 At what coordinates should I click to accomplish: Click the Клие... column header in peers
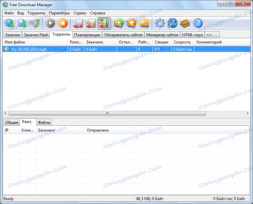coord(28,130)
